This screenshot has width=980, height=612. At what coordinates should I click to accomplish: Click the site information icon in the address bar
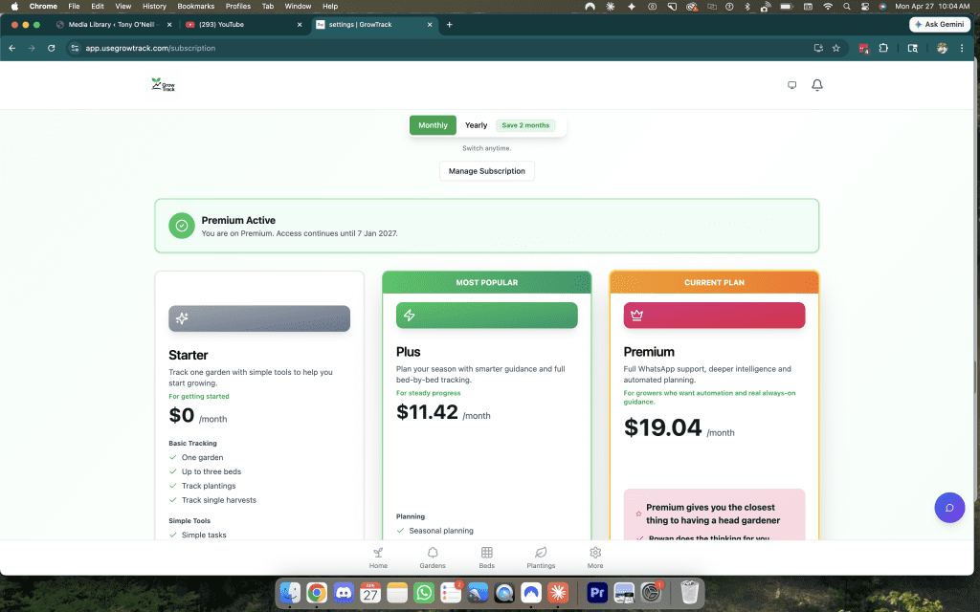(75, 48)
